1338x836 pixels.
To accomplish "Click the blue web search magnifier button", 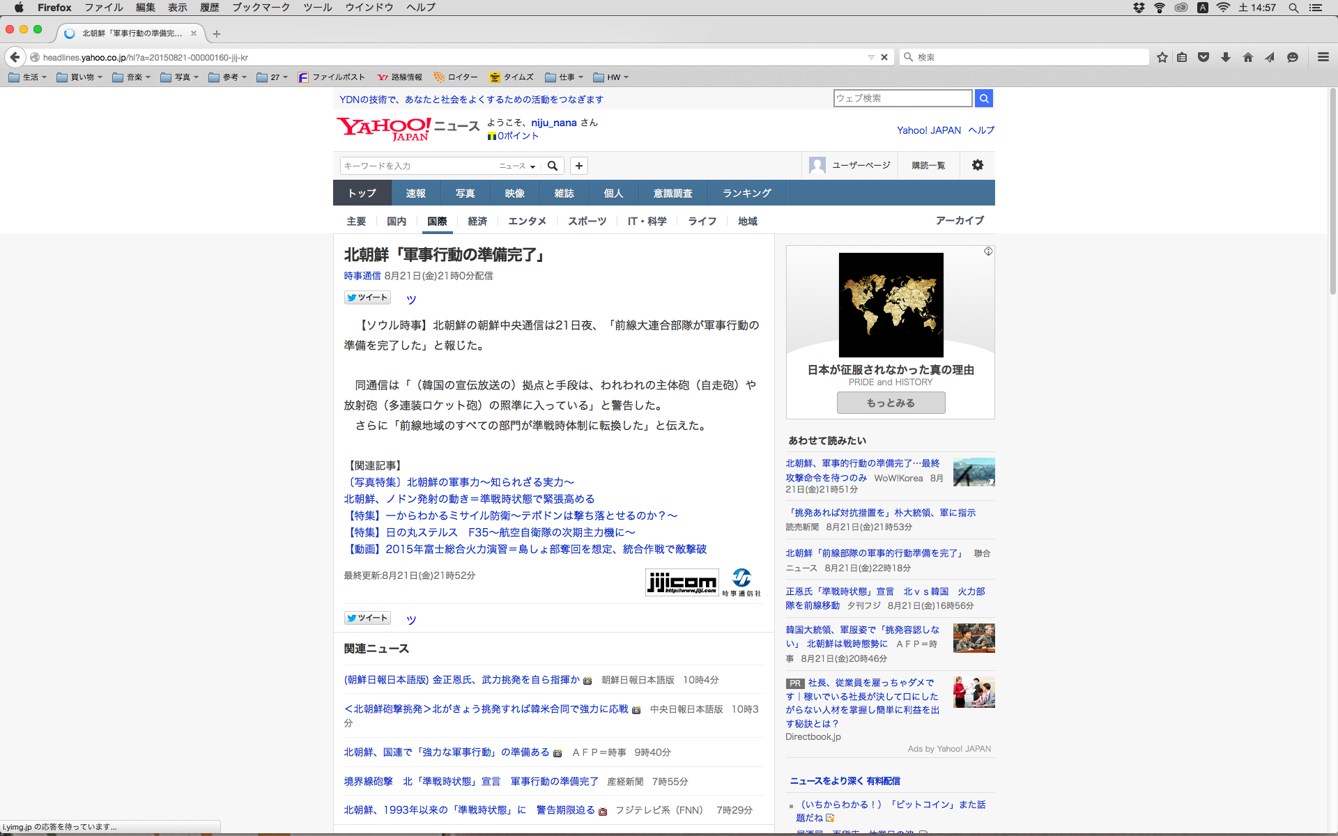I will click(983, 98).
